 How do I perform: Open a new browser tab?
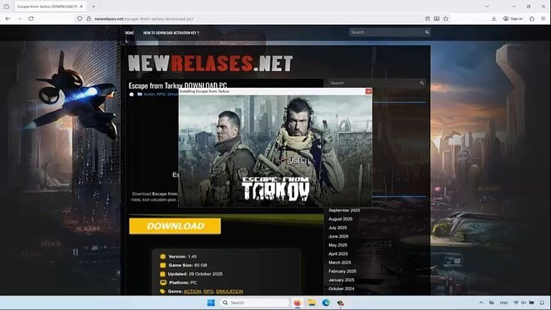click(93, 6)
